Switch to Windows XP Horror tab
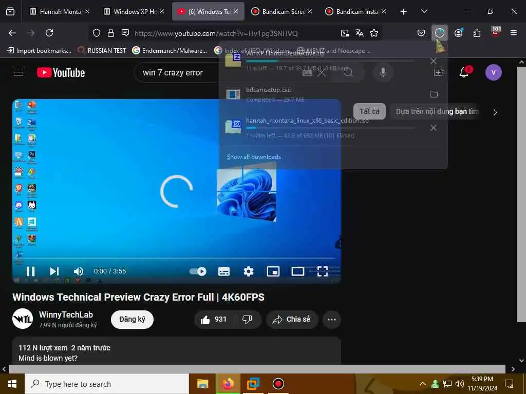The height and width of the screenshot is (394, 526). [x=134, y=11]
